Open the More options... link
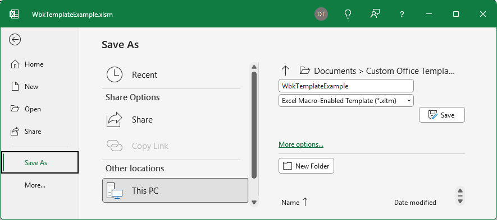Screen dimensions: 497x220 (301, 144)
